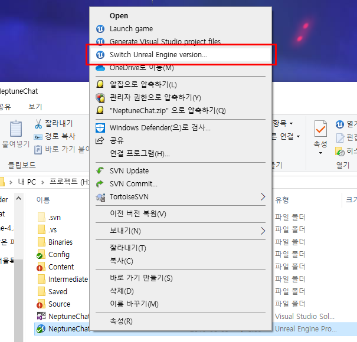
Task: Select 관리자 권한으로 압축하기(Y)
Action: click(x=155, y=97)
